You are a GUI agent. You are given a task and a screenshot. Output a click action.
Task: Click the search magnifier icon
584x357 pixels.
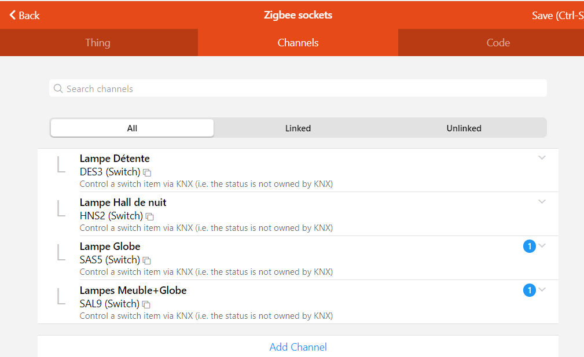point(58,89)
